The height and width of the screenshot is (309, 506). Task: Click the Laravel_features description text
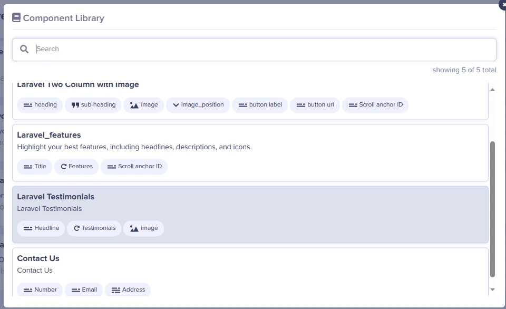134,147
